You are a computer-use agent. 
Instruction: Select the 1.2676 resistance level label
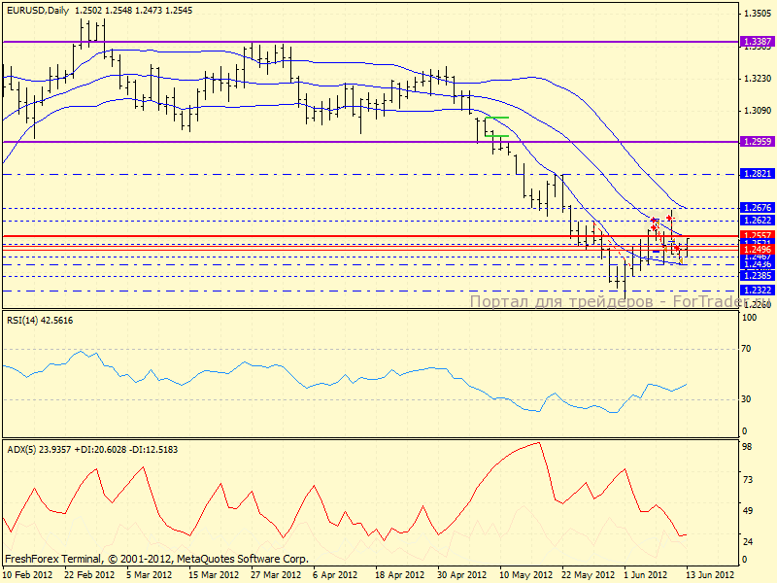757,208
